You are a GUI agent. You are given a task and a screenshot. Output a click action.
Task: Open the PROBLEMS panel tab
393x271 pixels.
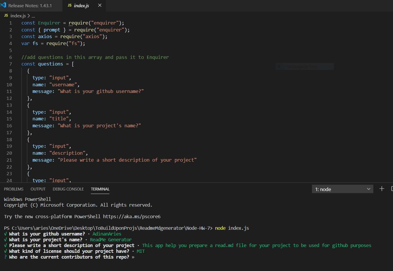click(14, 189)
